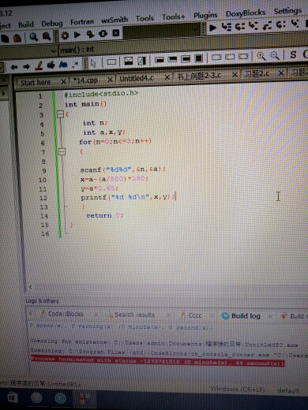The height and width of the screenshot is (410, 308).
Task: Click the Find magnifier icon in toolbar
Action: (x=33, y=37)
